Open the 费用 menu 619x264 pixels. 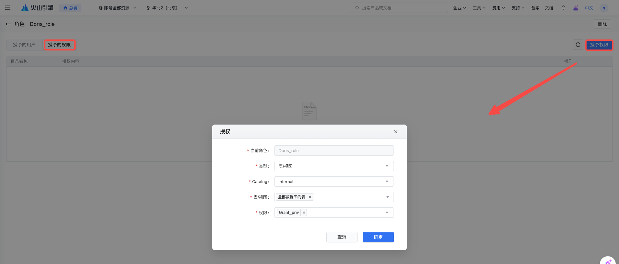(498, 8)
